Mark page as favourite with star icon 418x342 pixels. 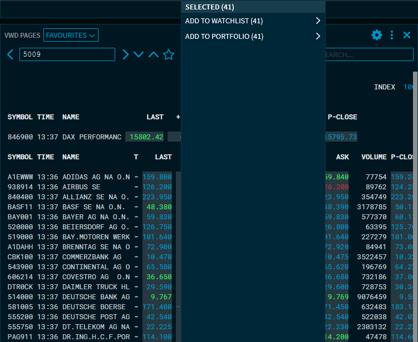[169, 54]
